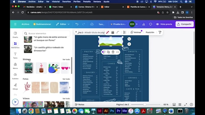Open Chrome Favoritos menu
The height and width of the screenshot is (115, 205).
click(66, 2)
